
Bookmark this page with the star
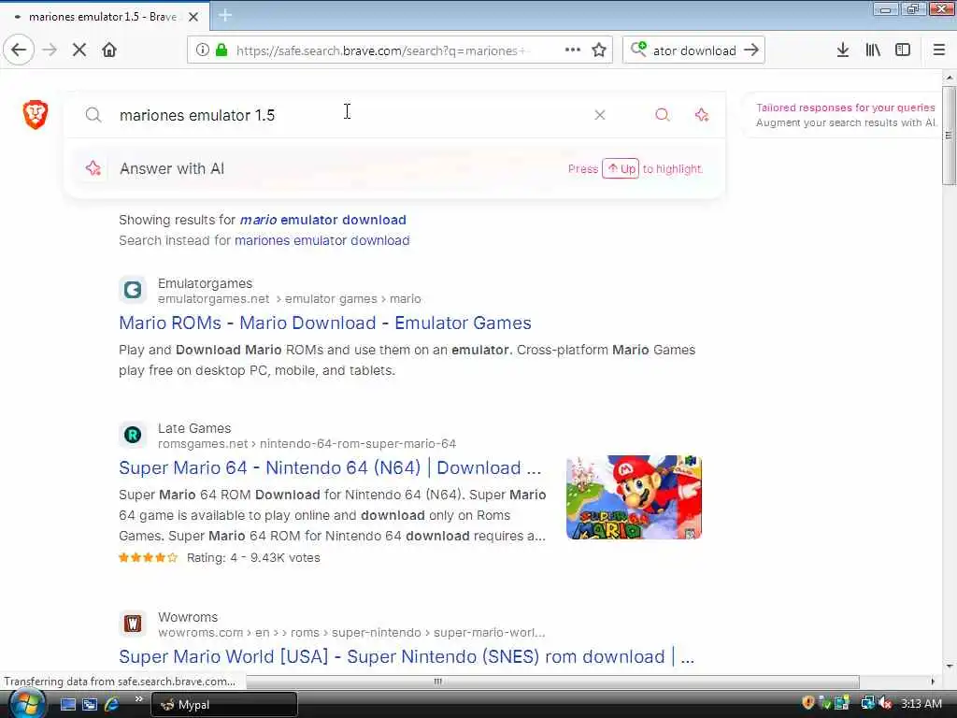tap(599, 50)
